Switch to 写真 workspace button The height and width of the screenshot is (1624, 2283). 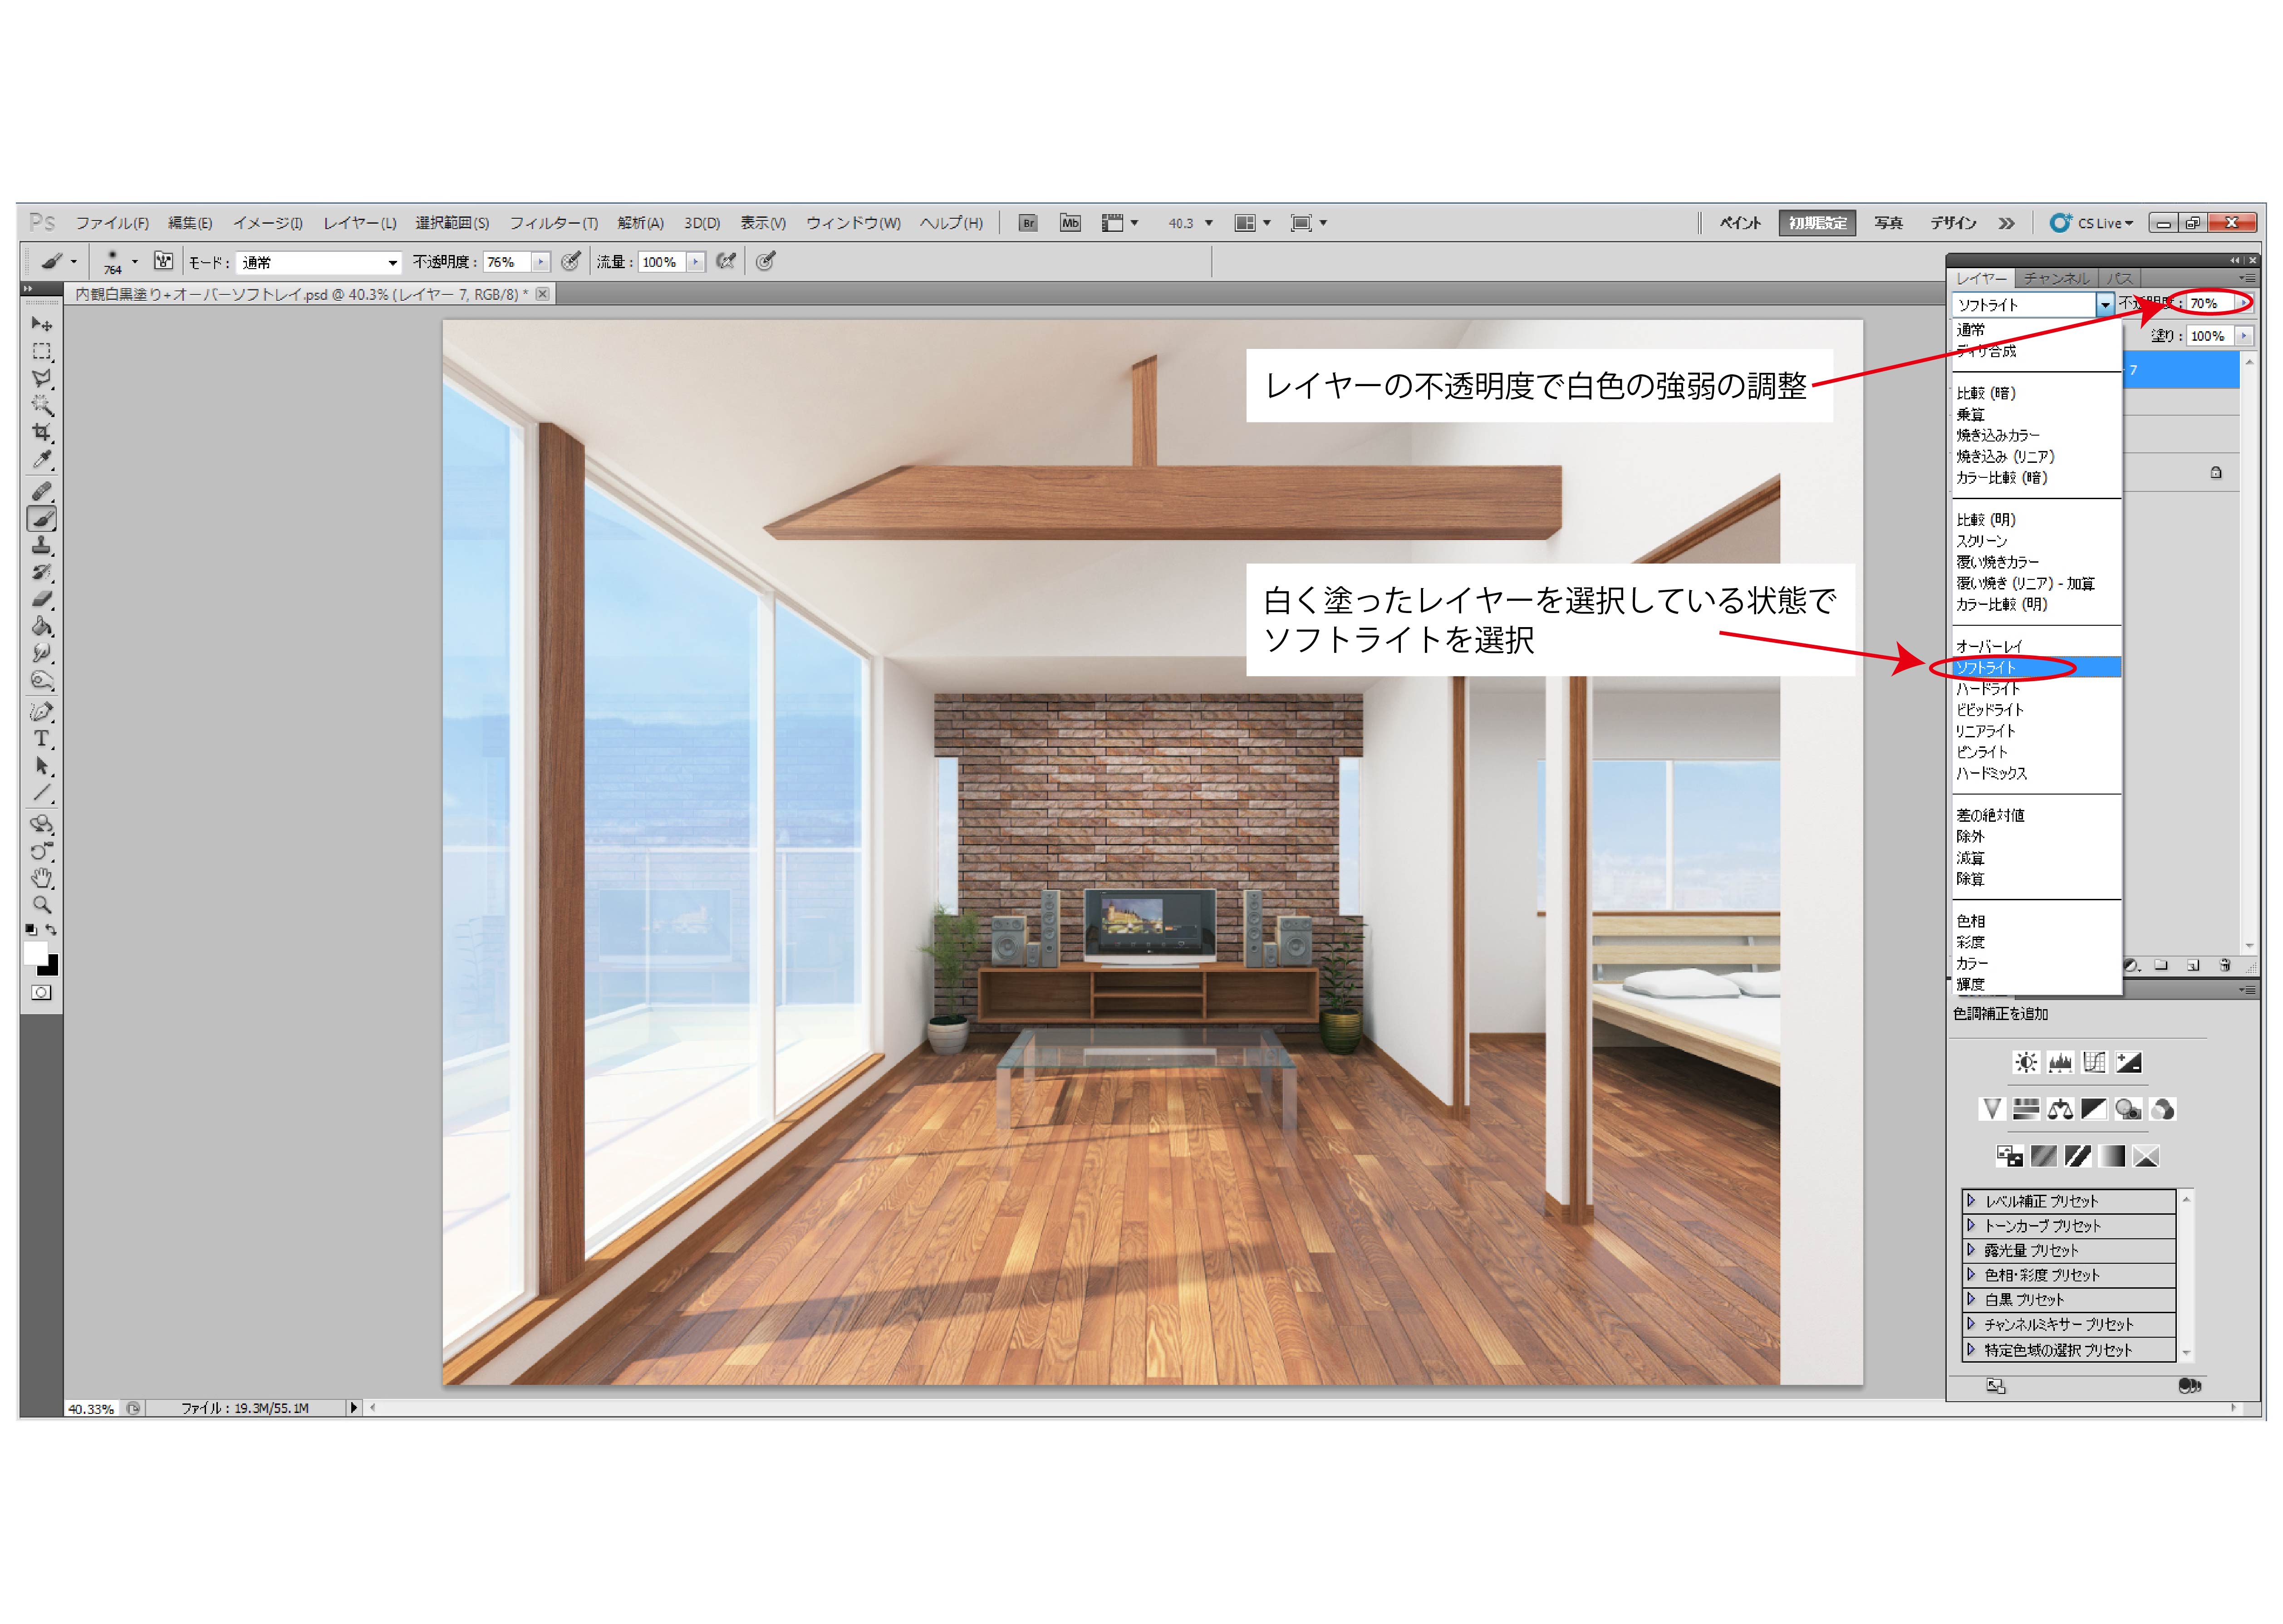(x=1888, y=223)
